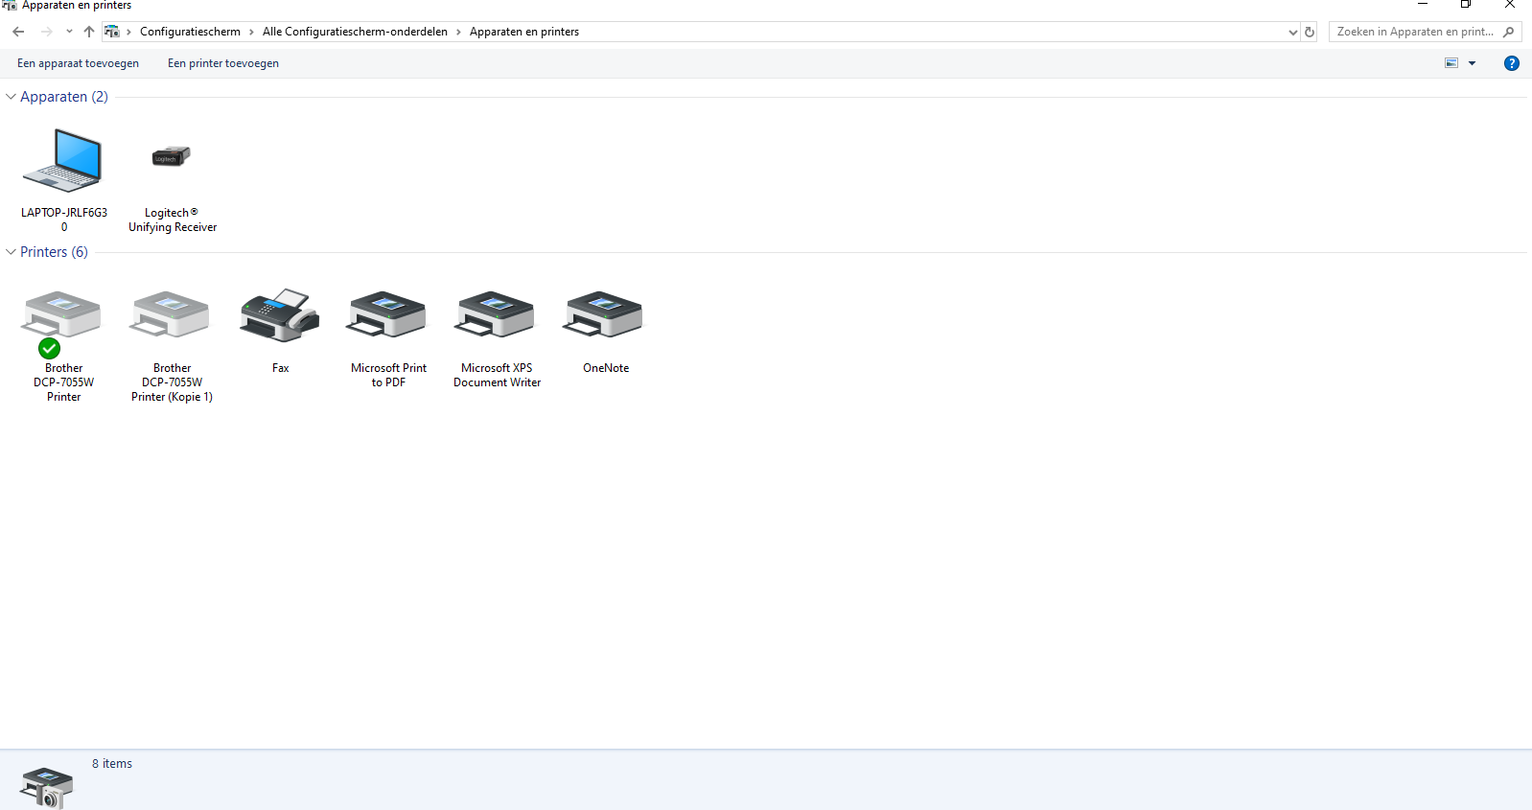Select the OneNote printer icon
Screen dimensions: 1532x810
tap(605, 315)
